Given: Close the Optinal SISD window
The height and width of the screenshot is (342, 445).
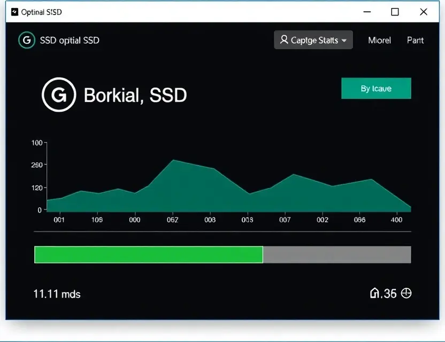Looking at the screenshot, I should click(x=424, y=12).
